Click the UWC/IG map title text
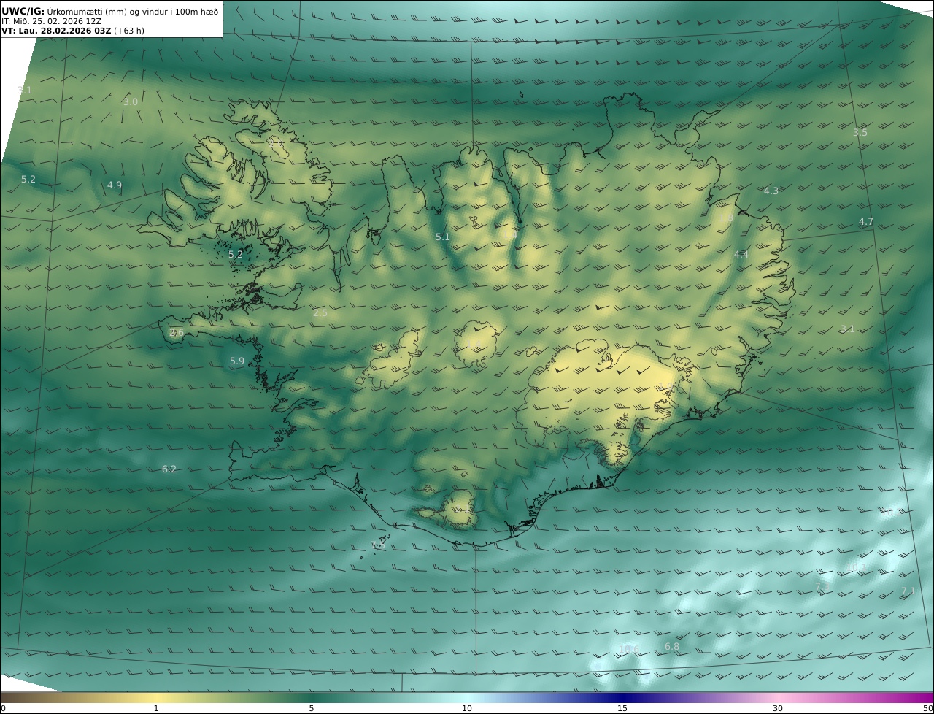The height and width of the screenshot is (714, 934). tap(23, 12)
